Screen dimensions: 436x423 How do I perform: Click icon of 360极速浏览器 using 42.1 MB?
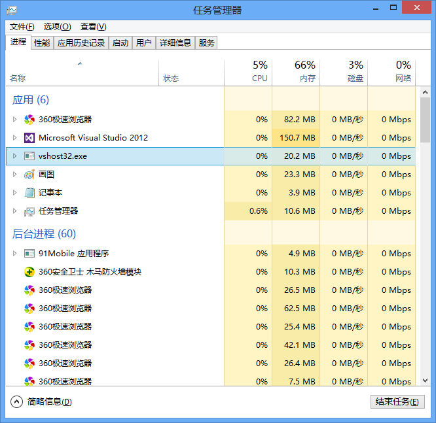click(x=29, y=345)
